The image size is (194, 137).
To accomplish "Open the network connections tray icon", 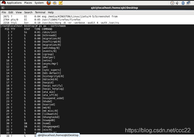I will 188,3.
